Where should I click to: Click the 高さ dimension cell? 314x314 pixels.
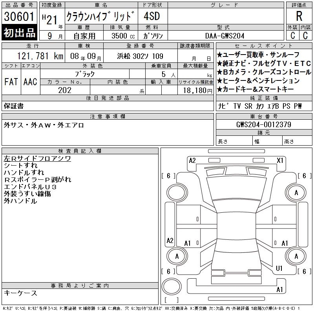[297, 141]
